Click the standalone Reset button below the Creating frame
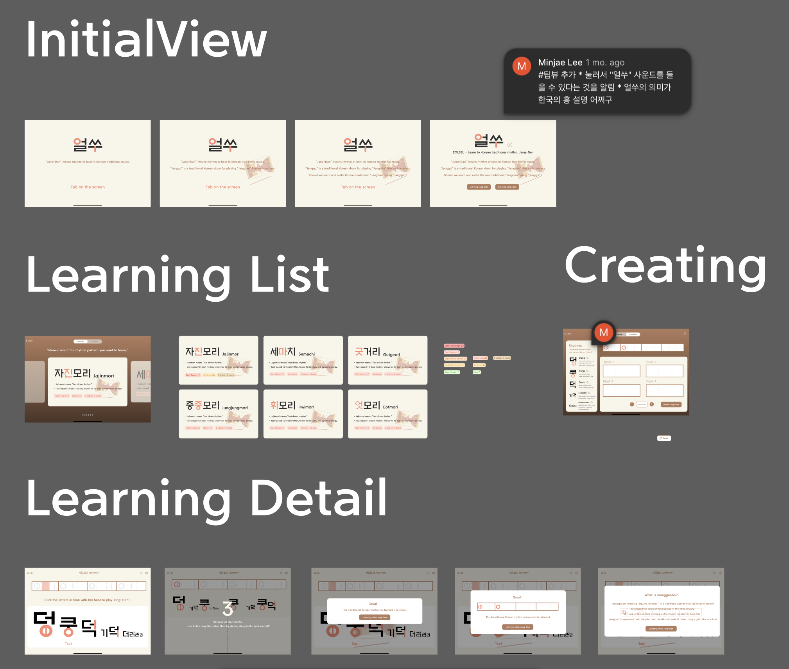789x669 pixels. [x=664, y=438]
